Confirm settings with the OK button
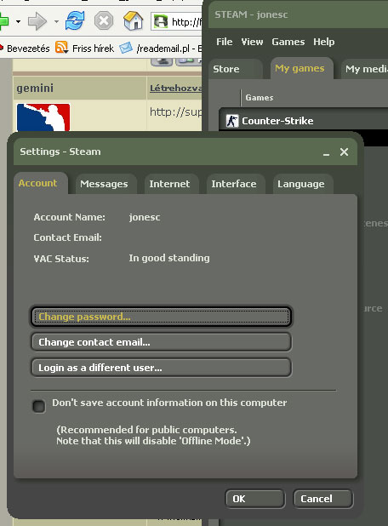This screenshot has width=388, height=526. pos(255,499)
